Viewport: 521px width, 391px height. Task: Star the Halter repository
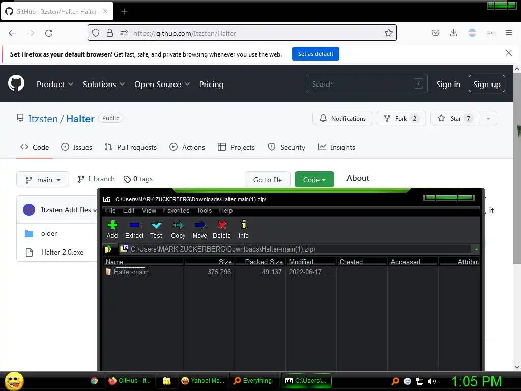click(455, 118)
